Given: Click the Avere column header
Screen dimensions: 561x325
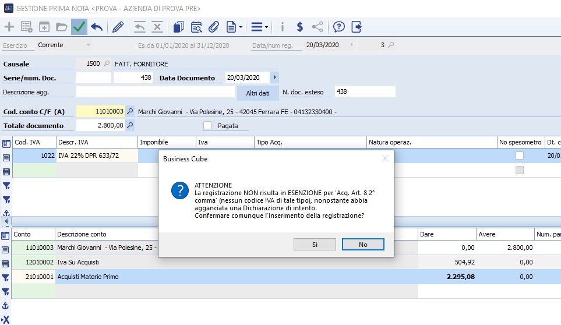Looking at the screenshot, I should point(505,234).
